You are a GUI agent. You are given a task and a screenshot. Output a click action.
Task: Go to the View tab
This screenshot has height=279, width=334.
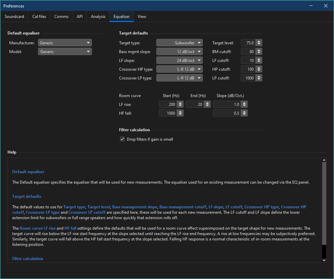click(x=142, y=17)
